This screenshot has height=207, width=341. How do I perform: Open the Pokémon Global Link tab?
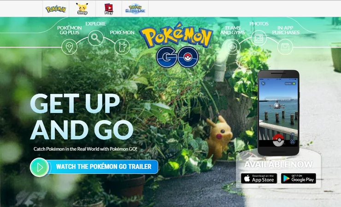[x=135, y=9]
